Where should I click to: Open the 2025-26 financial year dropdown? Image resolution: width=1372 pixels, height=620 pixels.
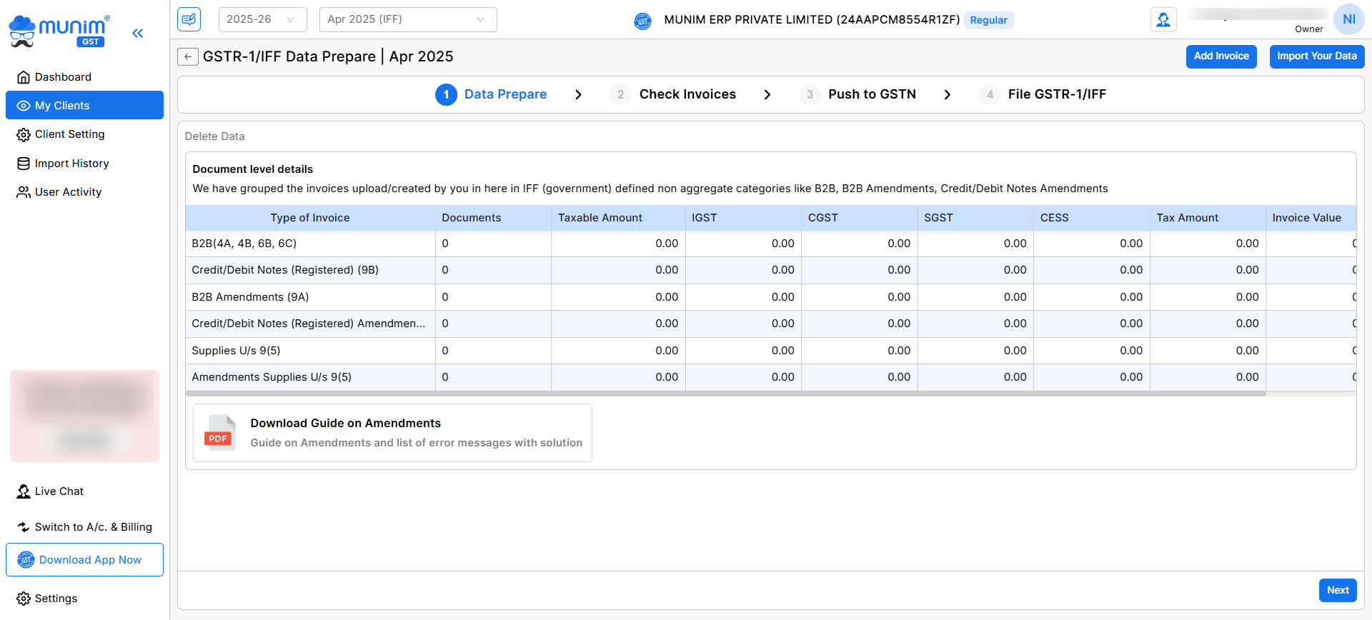262,19
